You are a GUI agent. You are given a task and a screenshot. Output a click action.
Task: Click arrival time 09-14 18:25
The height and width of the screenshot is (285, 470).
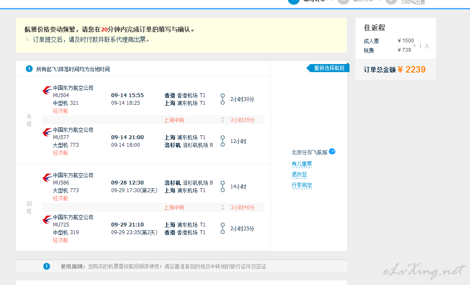(126, 103)
